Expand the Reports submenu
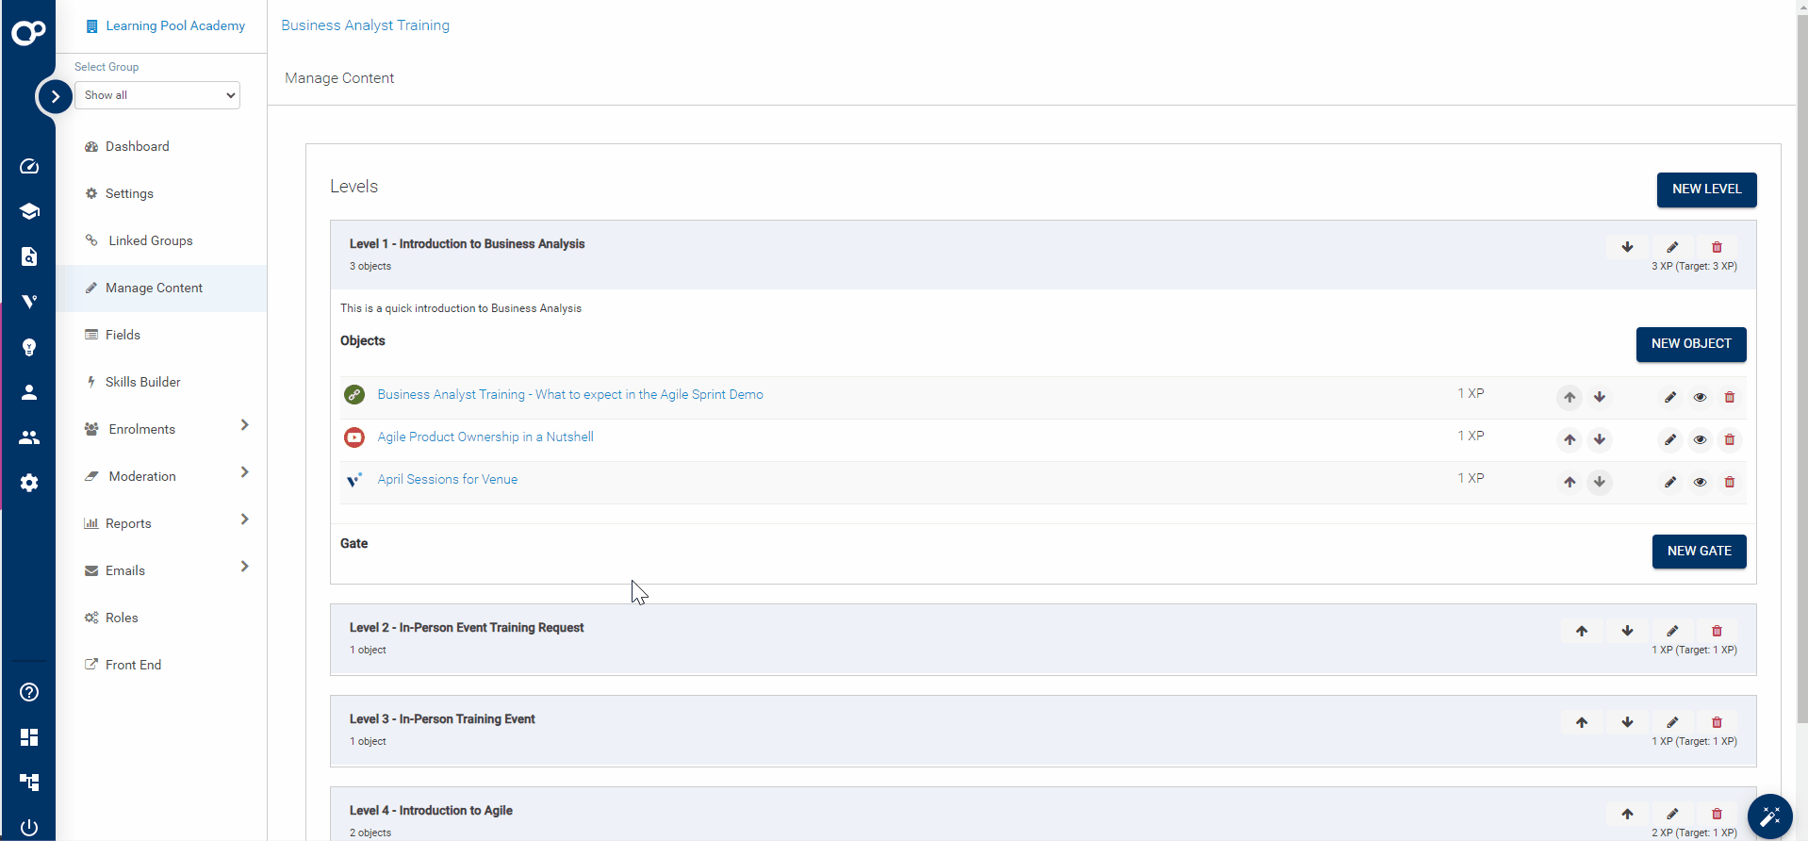This screenshot has width=1808, height=841. click(x=244, y=519)
